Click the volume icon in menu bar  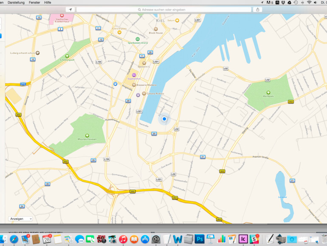[316, 3]
